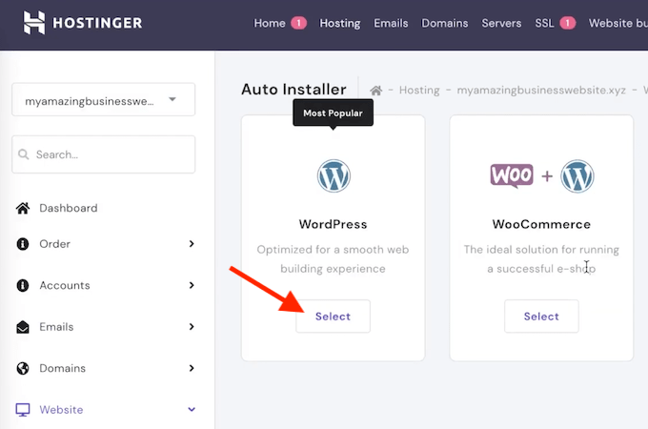Click the Accounts sidebar label

click(x=65, y=285)
